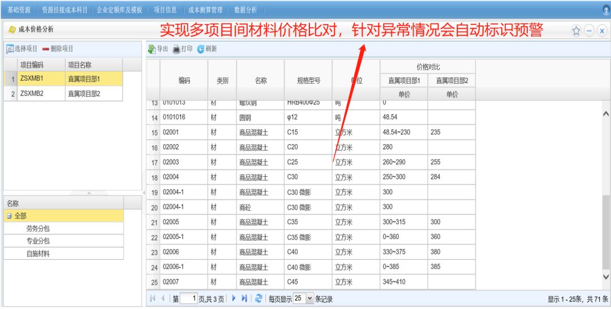Image resolution: width=611 pixels, height=309 pixels.
Task: Go to next page arrow in pager
Action: tap(234, 299)
